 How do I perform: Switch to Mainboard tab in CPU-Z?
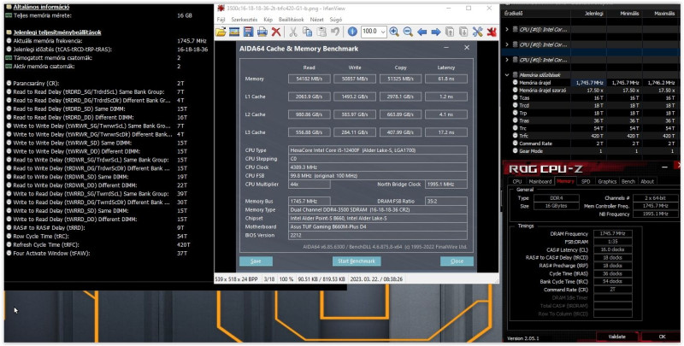click(x=540, y=181)
